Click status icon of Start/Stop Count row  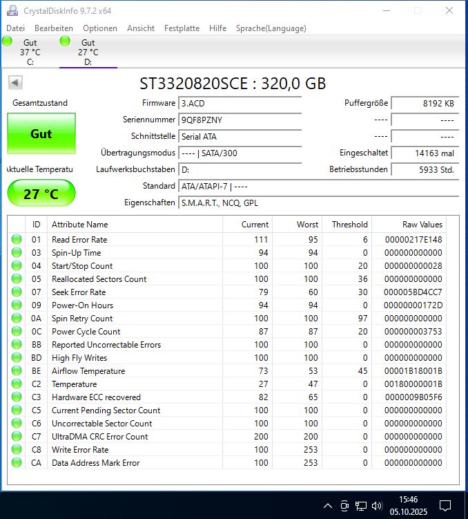pyautogui.click(x=17, y=265)
